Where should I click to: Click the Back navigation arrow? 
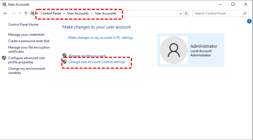(x=5, y=13)
